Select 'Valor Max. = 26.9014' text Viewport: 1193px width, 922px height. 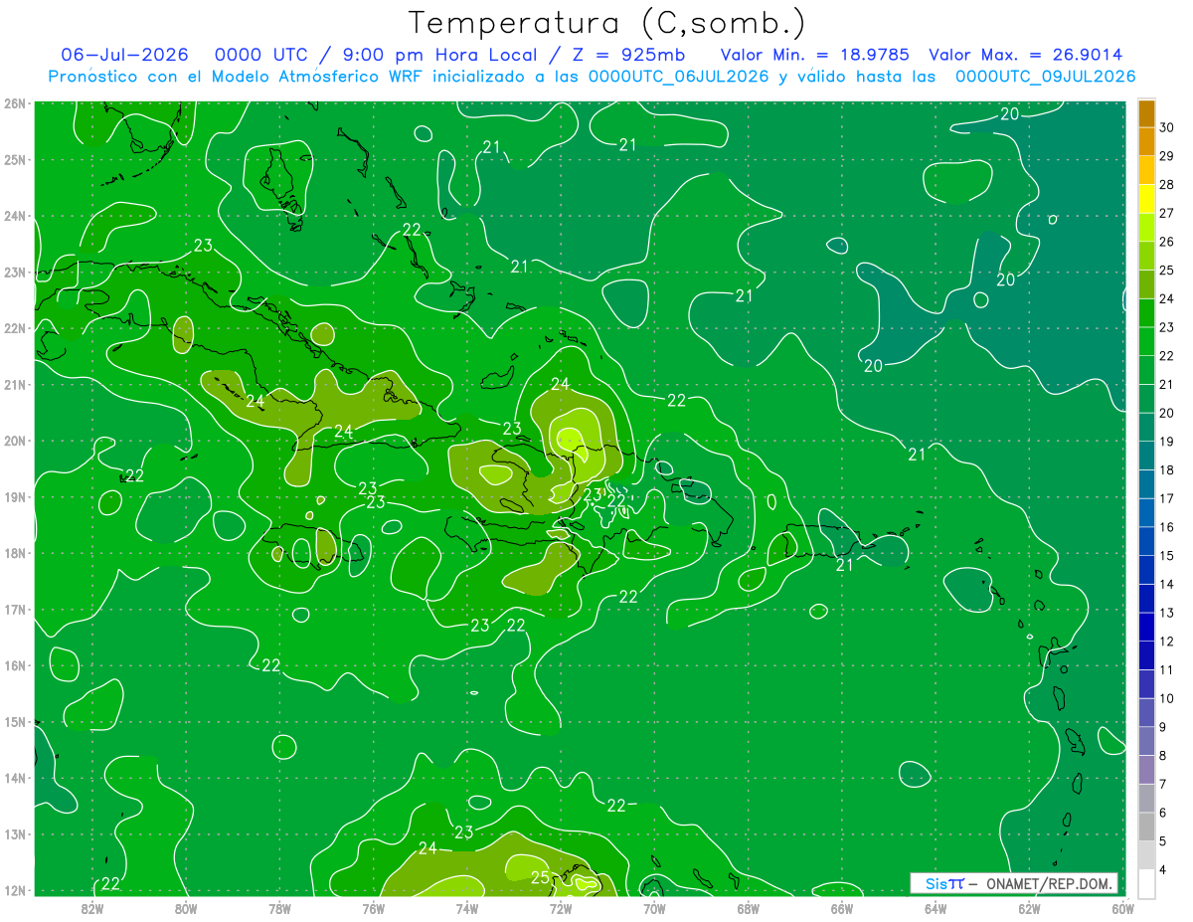click(1026, 55)
